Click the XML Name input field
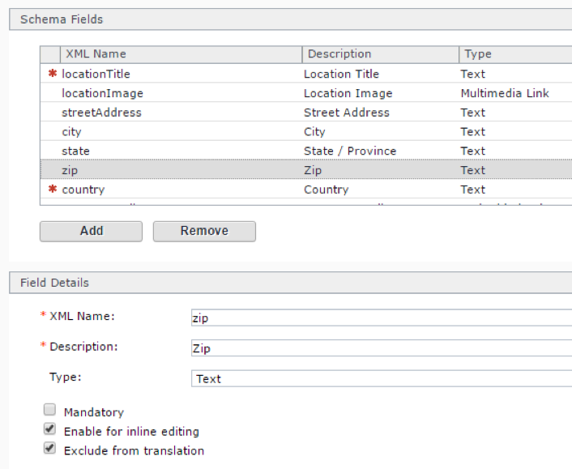The width and height of the screenshot is (572, 469). pos(381,318)
